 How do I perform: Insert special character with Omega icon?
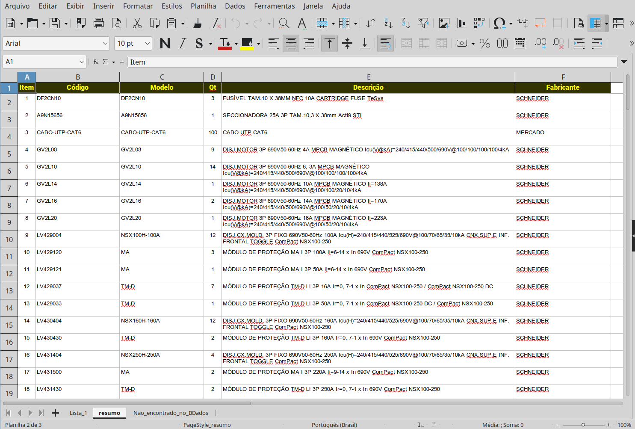499,23
